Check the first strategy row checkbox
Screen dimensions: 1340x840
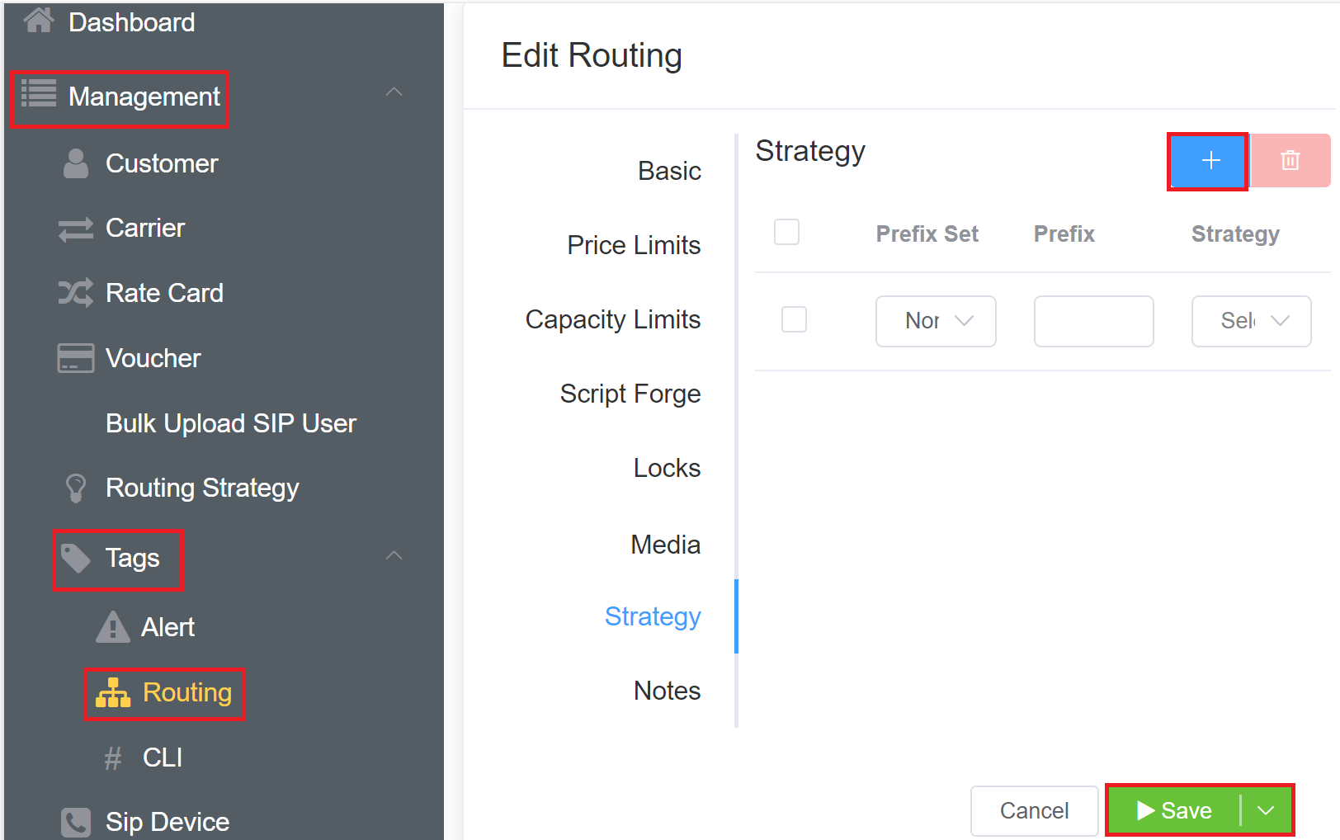pos(794,319)
